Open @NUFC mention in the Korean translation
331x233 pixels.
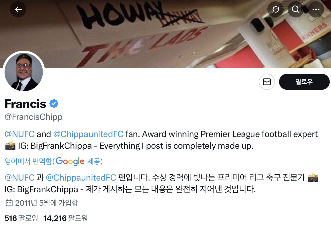[20, 178]
